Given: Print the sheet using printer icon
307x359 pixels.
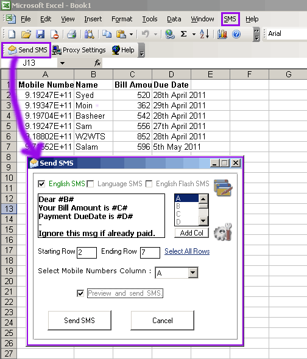Looking at the screenshot, I should (71, 34).
